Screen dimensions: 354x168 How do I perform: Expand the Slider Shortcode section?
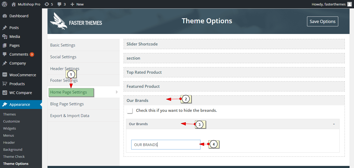(x=234, y=44)
